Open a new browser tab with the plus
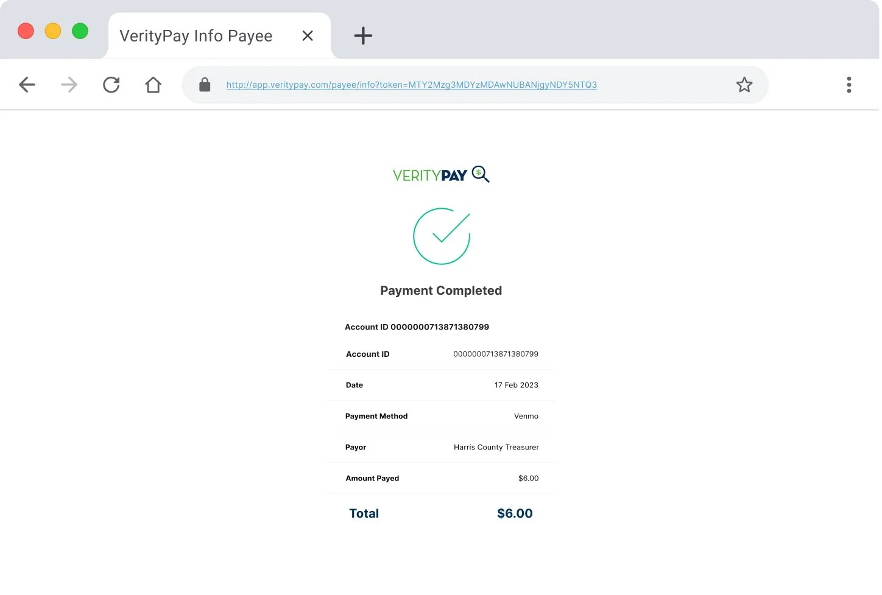 pos(362,35)
